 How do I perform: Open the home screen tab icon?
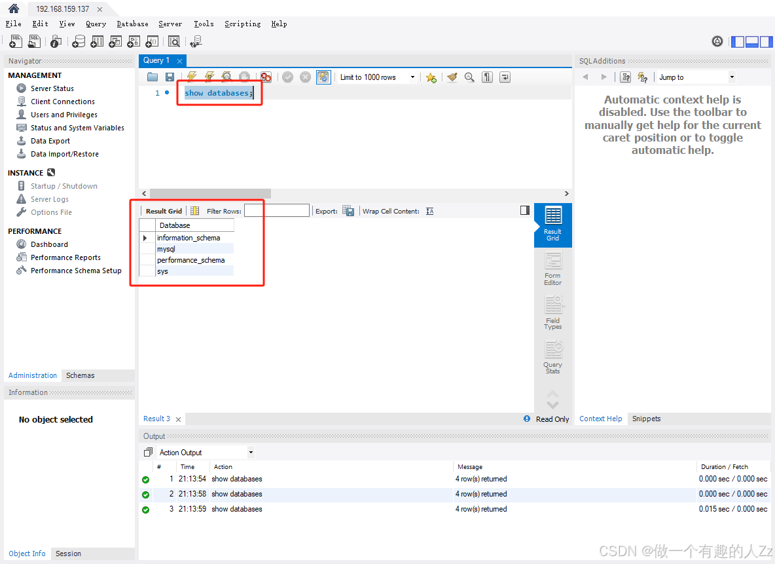click(14, 9)
